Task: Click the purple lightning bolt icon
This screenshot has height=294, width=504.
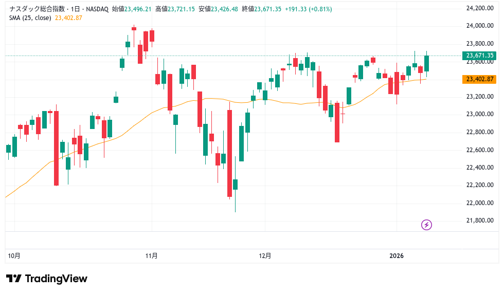Action: pyautogui.click(x=426, y=225)
